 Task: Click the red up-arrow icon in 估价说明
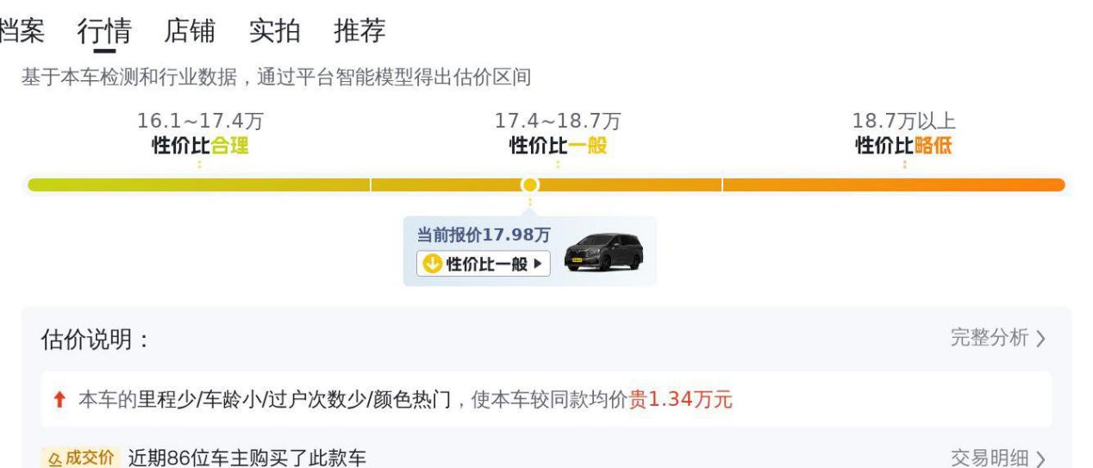59,401
